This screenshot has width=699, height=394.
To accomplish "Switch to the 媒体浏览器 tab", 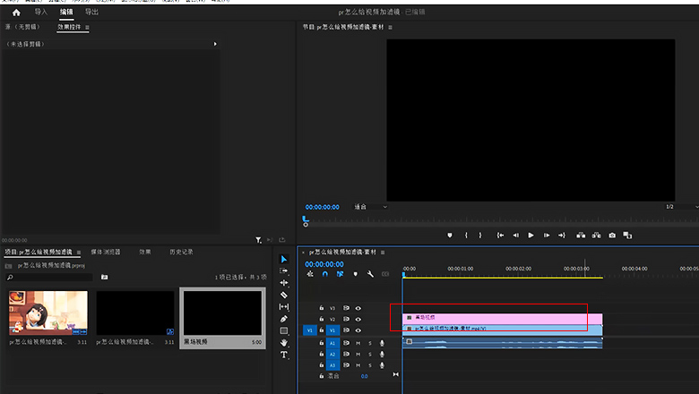I will point(106,253).
